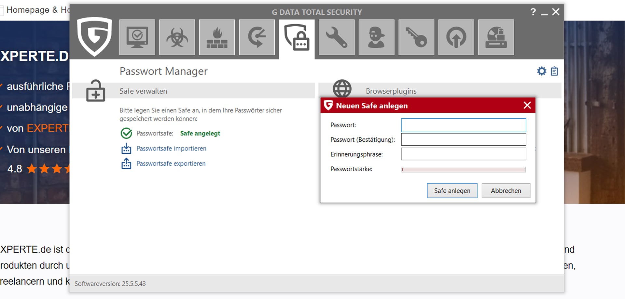The width and height of the screenshot is (625, 299).
Task: Open Password Manager settings gear
Action: coord(541,71)
